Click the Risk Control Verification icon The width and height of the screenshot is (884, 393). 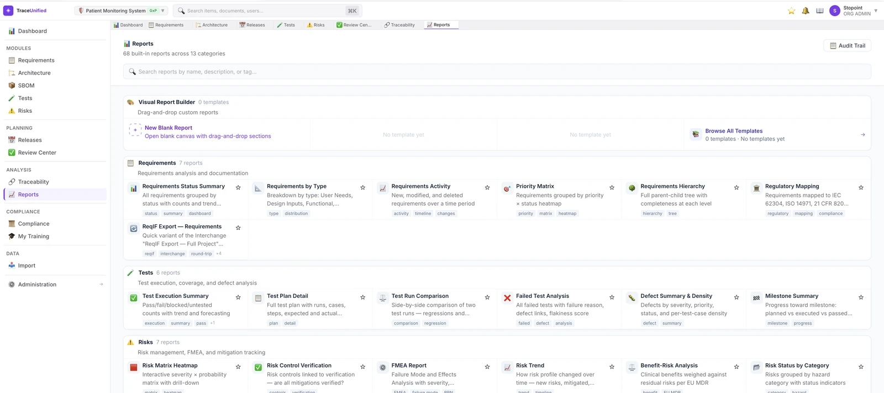coord(258,368)
